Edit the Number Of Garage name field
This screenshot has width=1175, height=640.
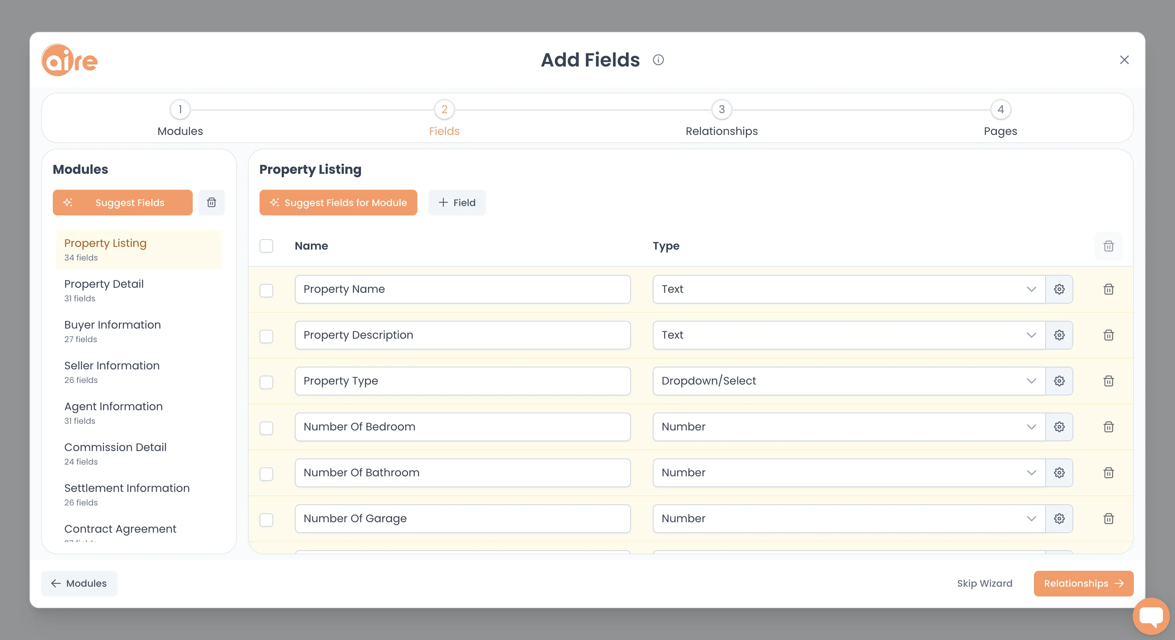click(462, 519)
